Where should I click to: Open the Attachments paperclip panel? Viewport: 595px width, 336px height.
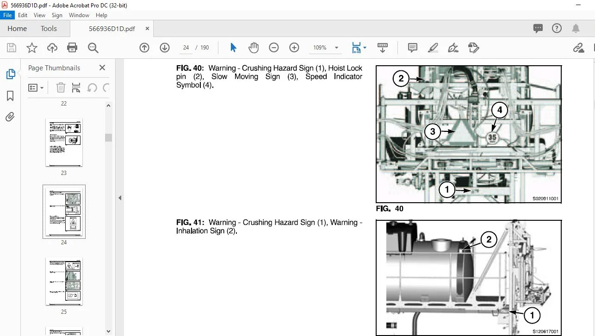10,117
